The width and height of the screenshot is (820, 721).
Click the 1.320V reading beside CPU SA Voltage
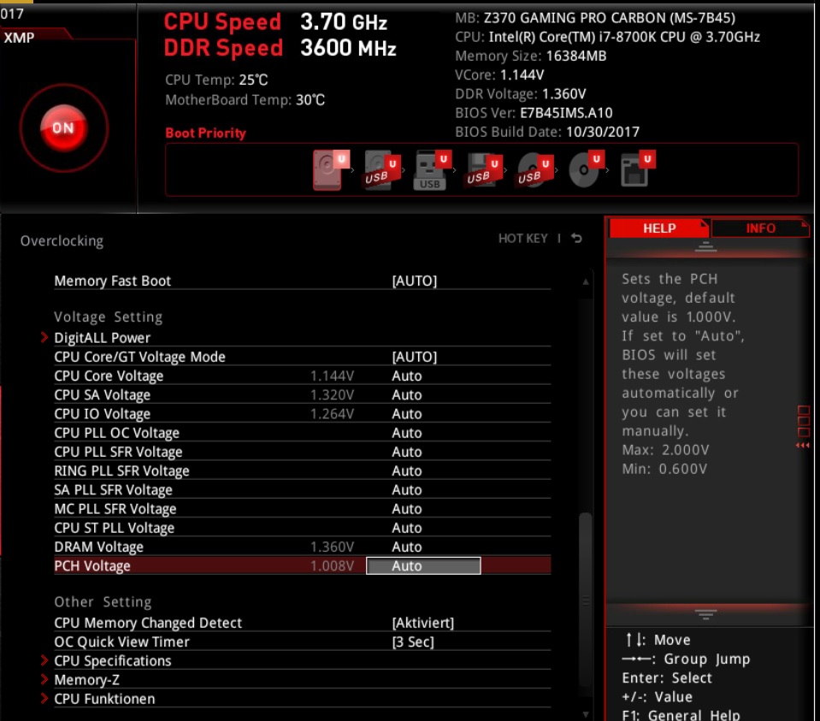tap(332, 395)
